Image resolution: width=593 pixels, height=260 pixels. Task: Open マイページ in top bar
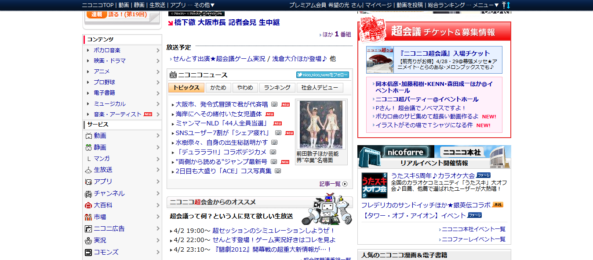[x=378, y=5]
